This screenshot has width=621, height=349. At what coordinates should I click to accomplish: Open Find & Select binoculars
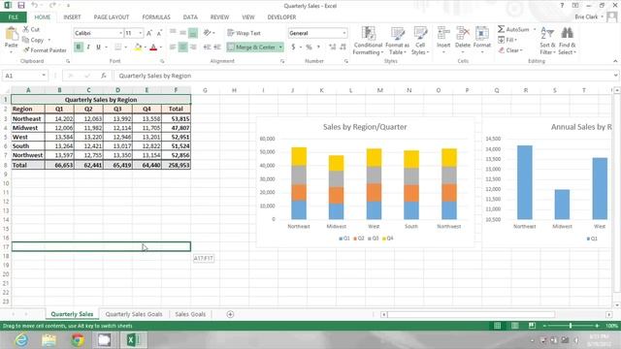click(567, 41)
